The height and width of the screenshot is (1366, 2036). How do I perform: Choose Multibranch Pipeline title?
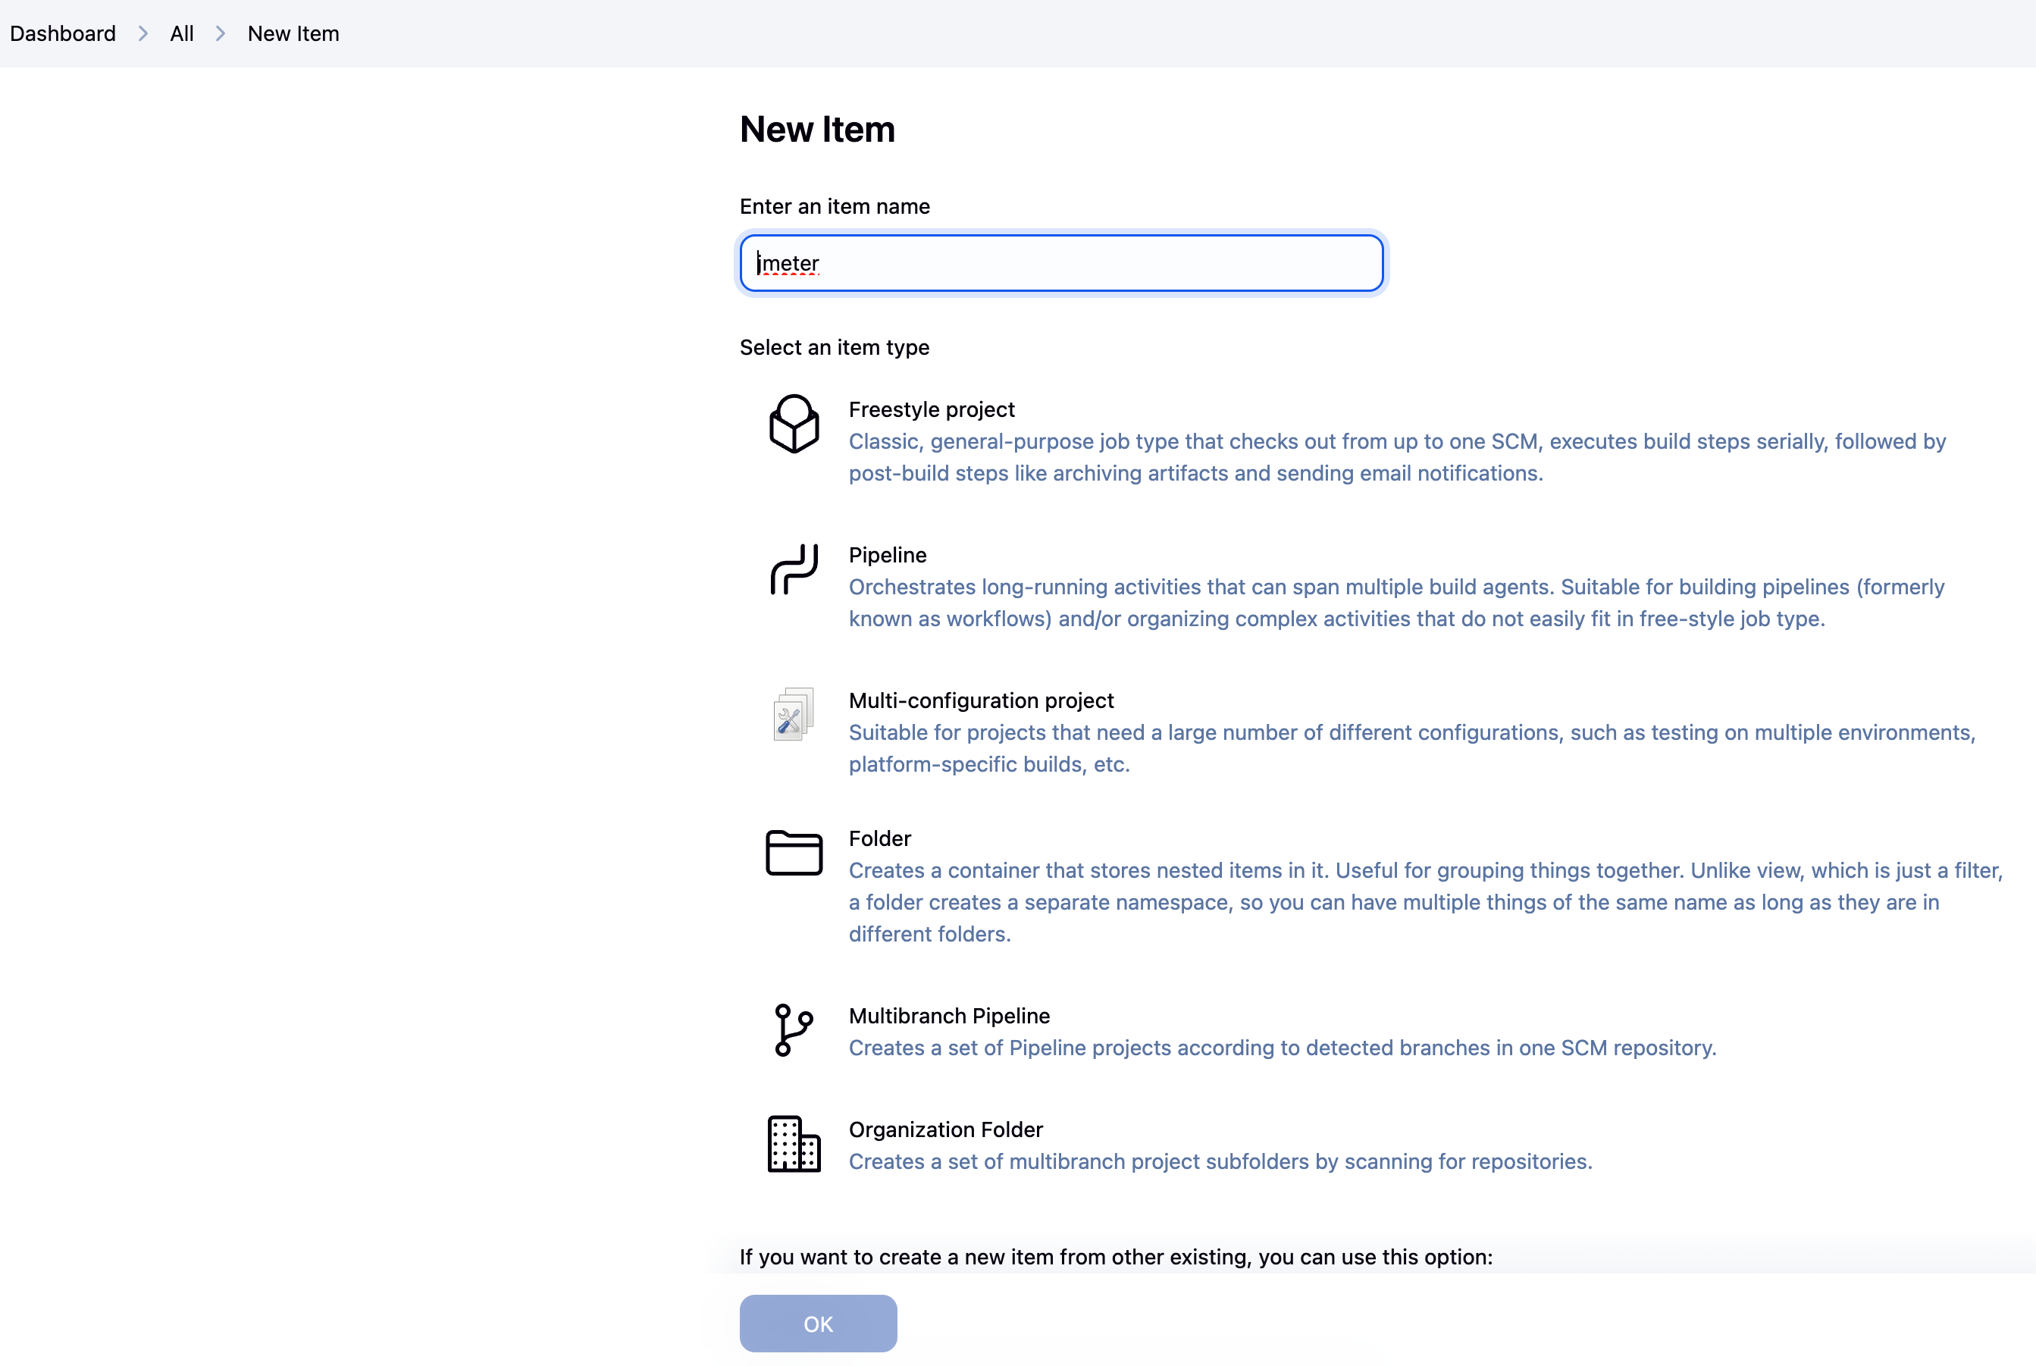tap(949, 1016)
